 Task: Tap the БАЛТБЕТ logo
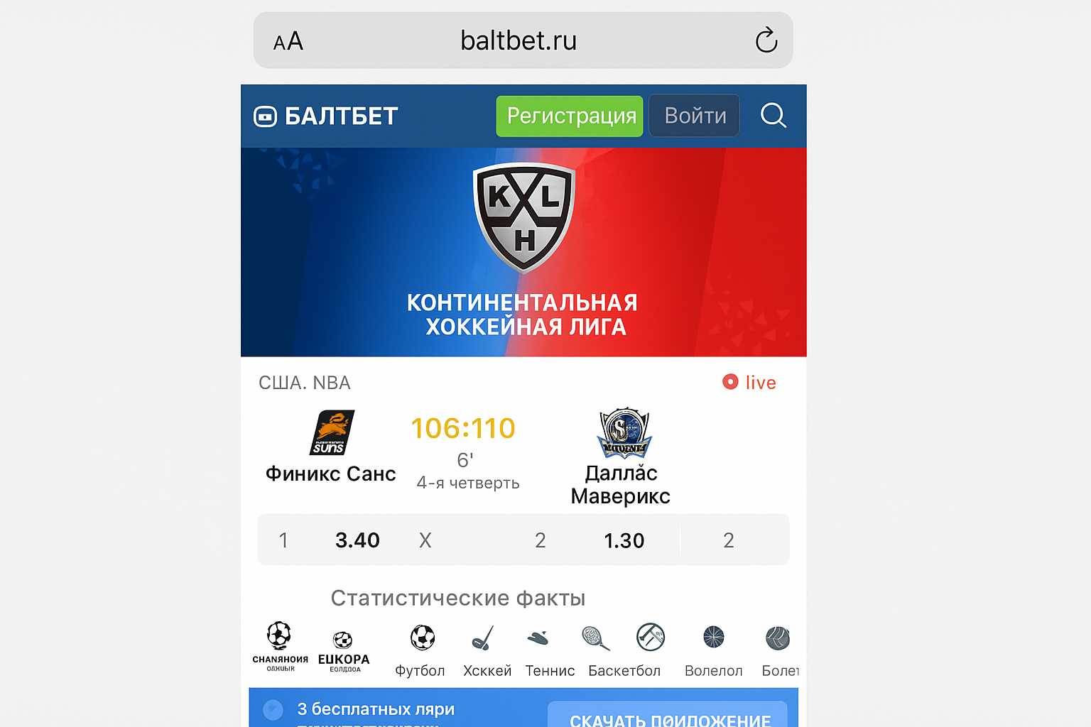(x=326, y=116)
